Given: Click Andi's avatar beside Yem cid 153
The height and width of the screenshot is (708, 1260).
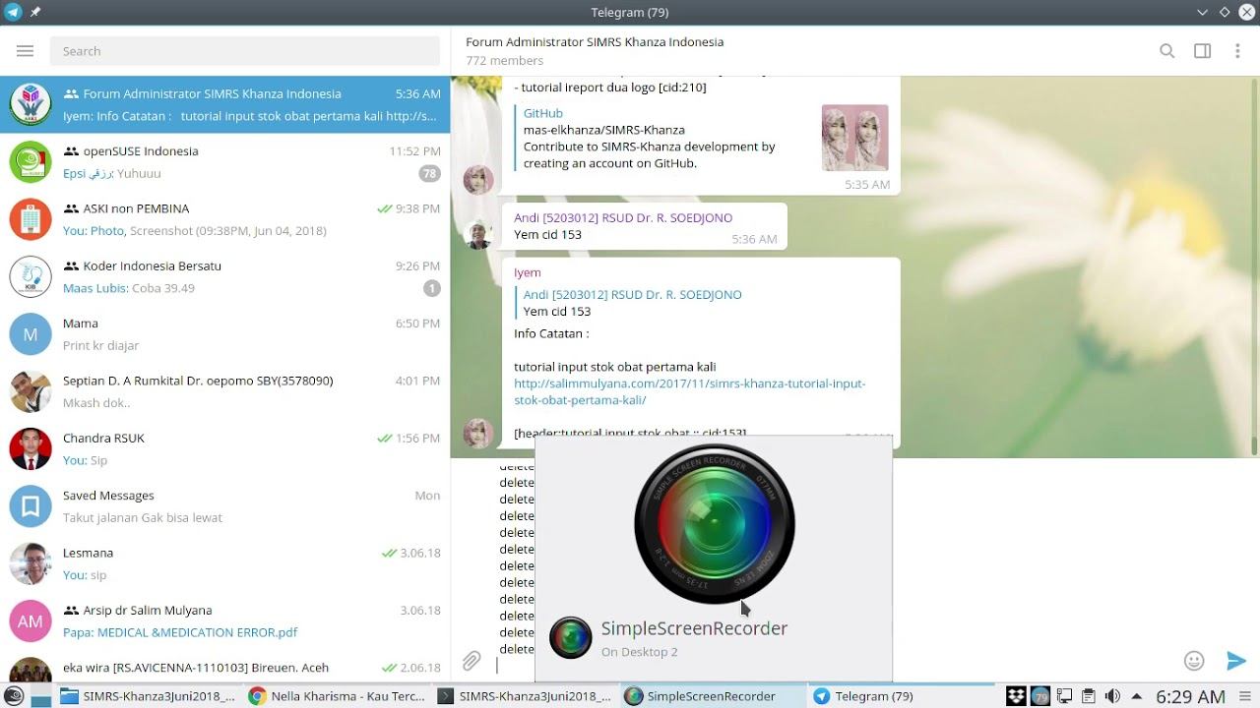Looking at the screenshot, I should pyautogui.click(x=478, y=234).
